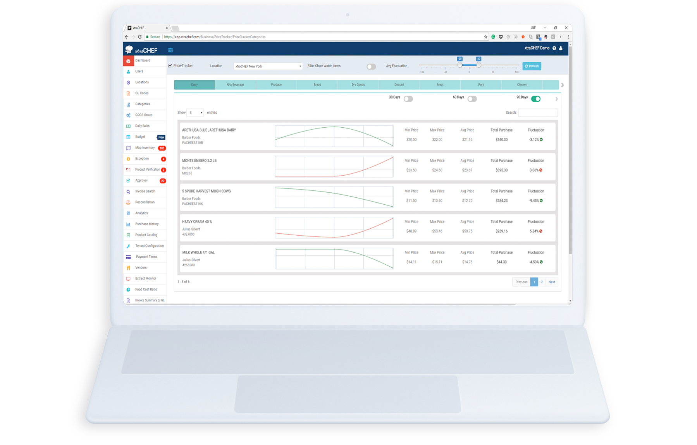Click the browser address bar URL
The image size is (697, 445).
point(215,37)
